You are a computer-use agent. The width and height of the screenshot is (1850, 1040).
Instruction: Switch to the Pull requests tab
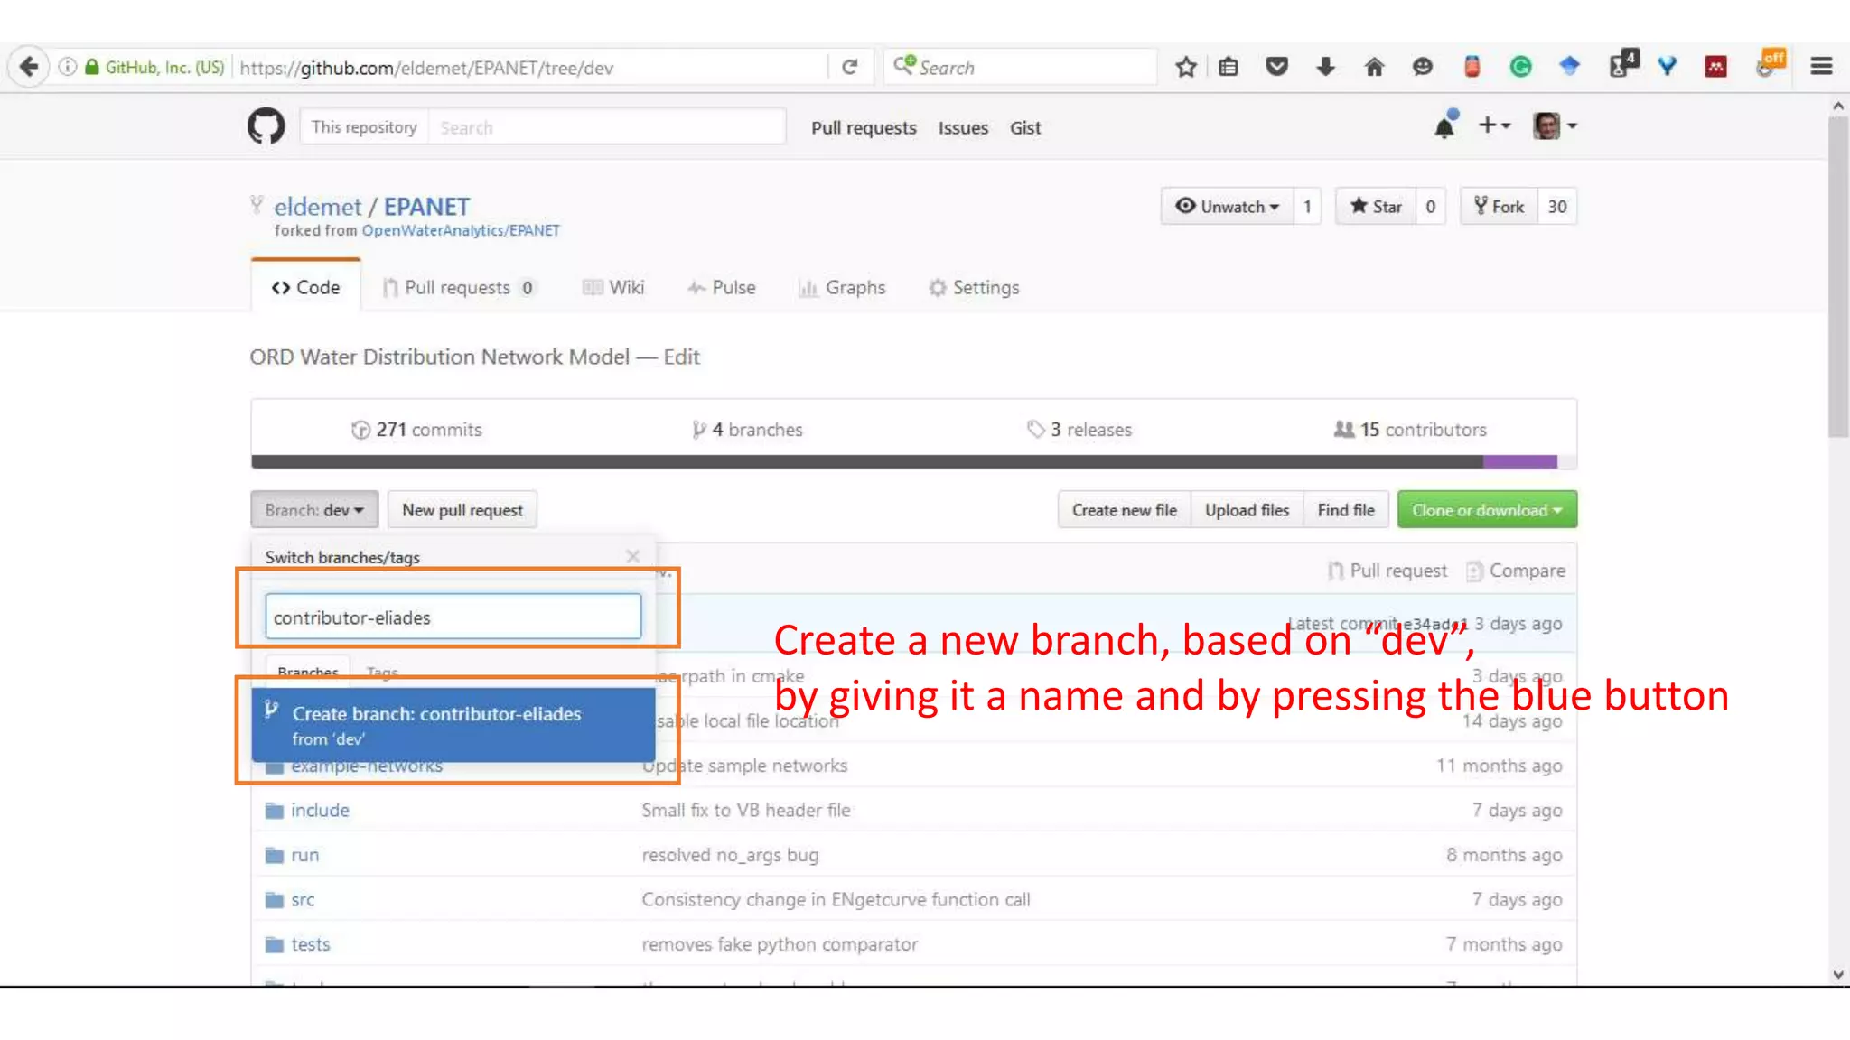(459, 287)
